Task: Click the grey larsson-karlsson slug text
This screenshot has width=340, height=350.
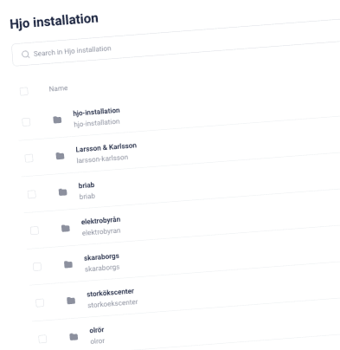Action: [102, 159]
